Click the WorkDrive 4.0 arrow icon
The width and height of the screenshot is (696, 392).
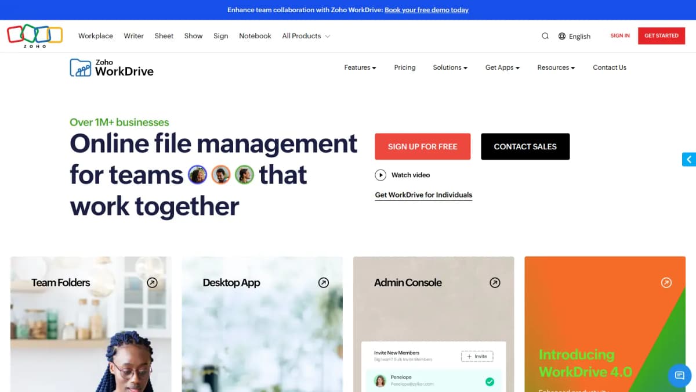tap(666, 282)
